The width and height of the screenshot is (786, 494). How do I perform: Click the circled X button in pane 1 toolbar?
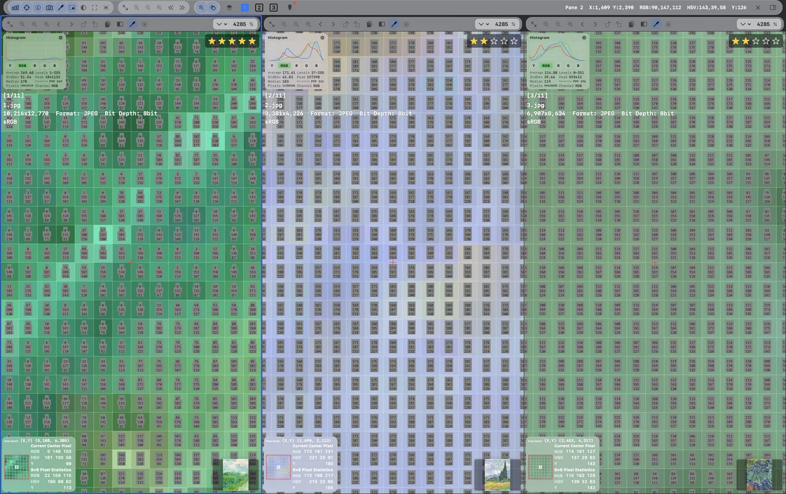144,24
